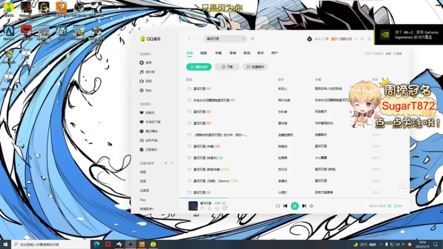The height and width of the screenshot is (249, 443).
Task: Open the skin (shirt) icon
Action: coord(362,39)
